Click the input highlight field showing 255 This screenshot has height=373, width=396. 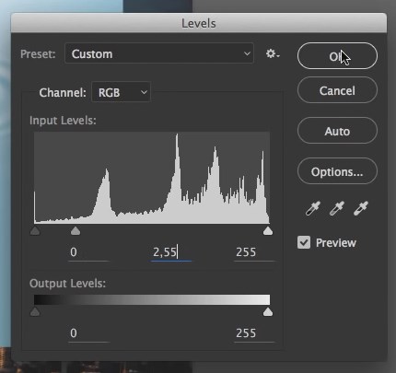(x=254, y=252)
